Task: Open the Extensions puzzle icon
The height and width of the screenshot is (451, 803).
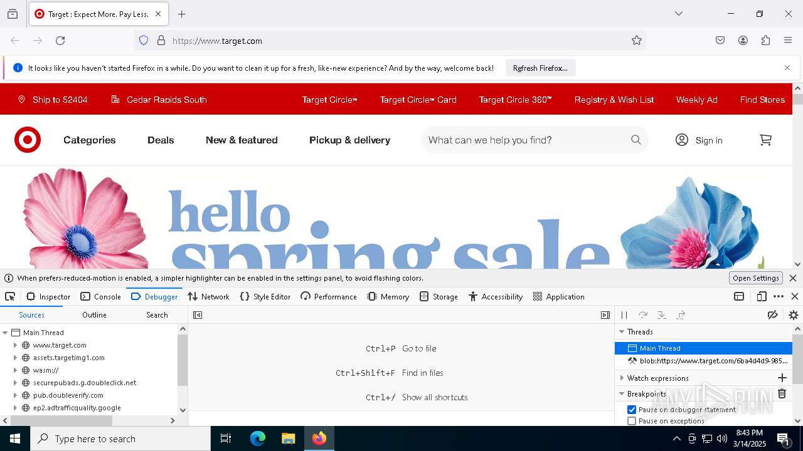Action: [x=765, y=41]
